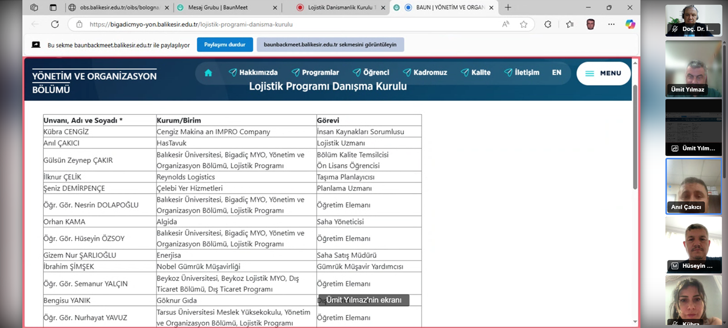Click the baunbackmeet sekmesini görüntüleyin button

coord(330,45)
